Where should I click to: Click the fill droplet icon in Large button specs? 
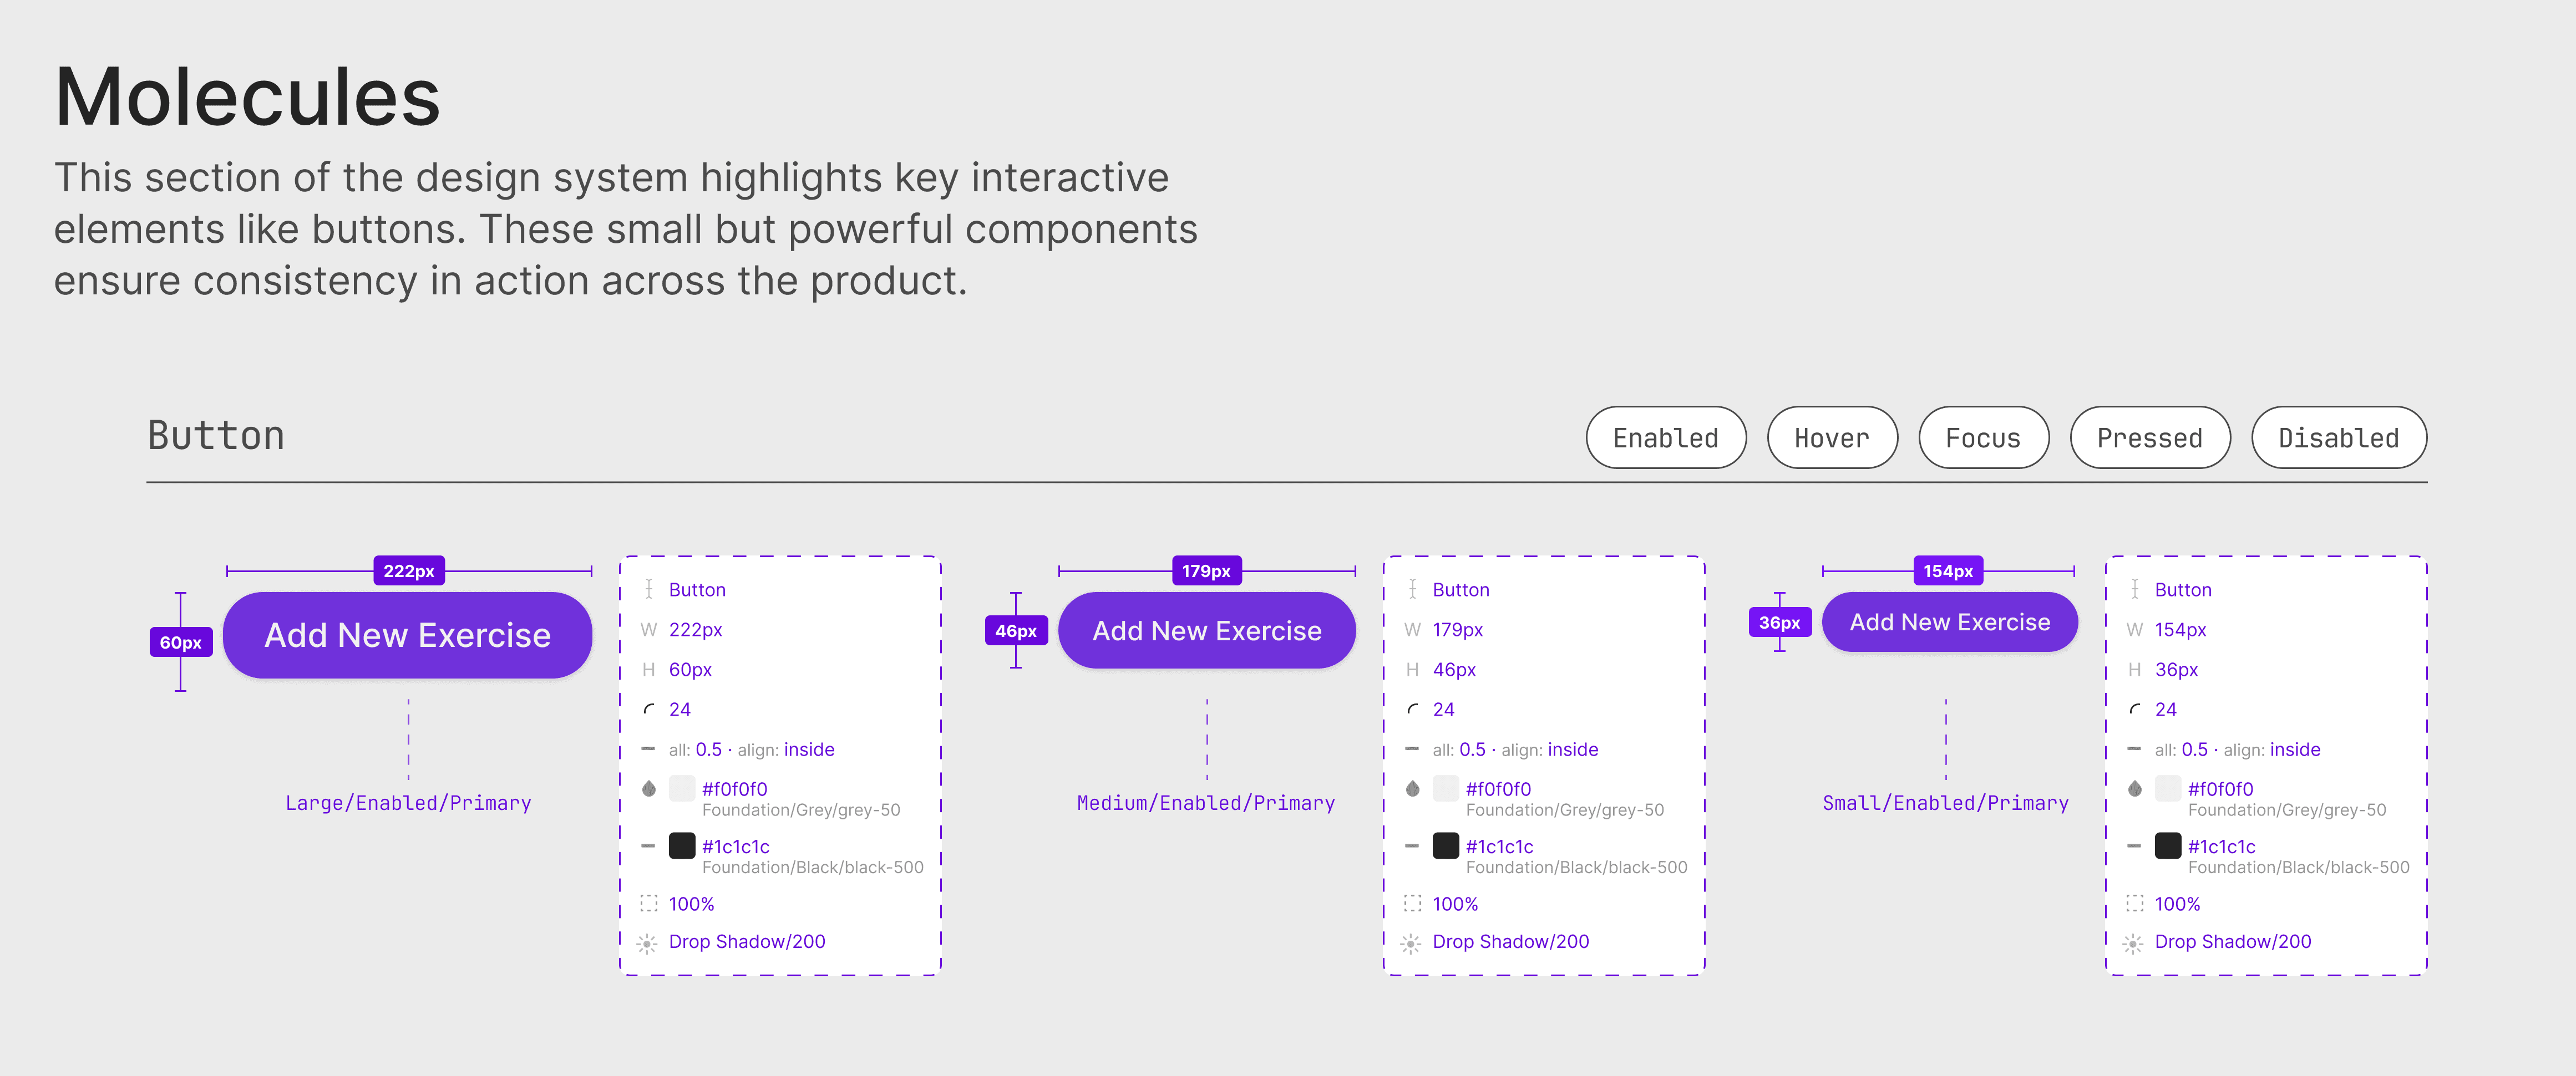[x=648, y=788]
